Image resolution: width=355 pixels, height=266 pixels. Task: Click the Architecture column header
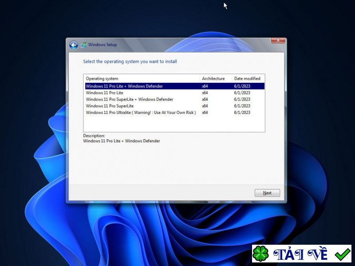tap(216, 79)
